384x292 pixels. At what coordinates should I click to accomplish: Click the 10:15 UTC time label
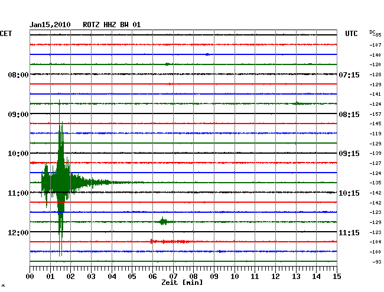click(x=349, y=193)
